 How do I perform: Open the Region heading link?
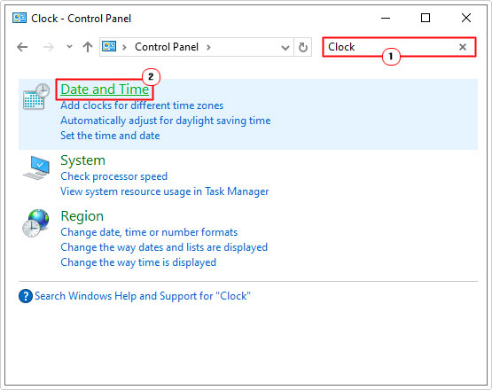(x=82, y=216)
